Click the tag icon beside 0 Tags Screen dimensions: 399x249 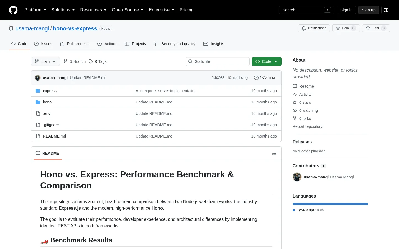coord(91,61)
